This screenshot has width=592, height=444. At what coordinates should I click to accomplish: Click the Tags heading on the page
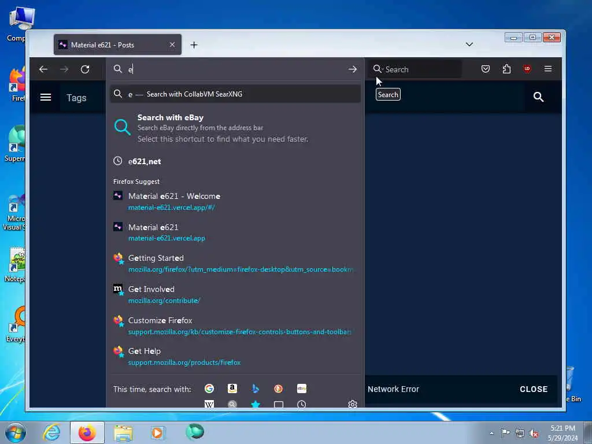[x=77, y=98]
